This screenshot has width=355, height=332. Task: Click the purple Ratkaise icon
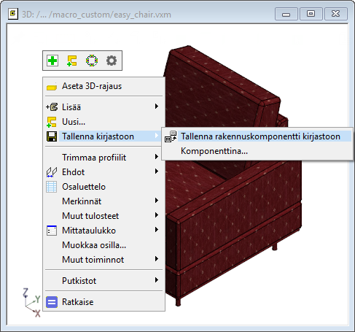pyautogui.click(x=52, y=302)
